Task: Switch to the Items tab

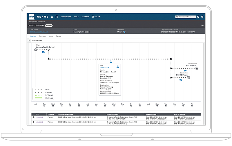Action: coord(51,36)
